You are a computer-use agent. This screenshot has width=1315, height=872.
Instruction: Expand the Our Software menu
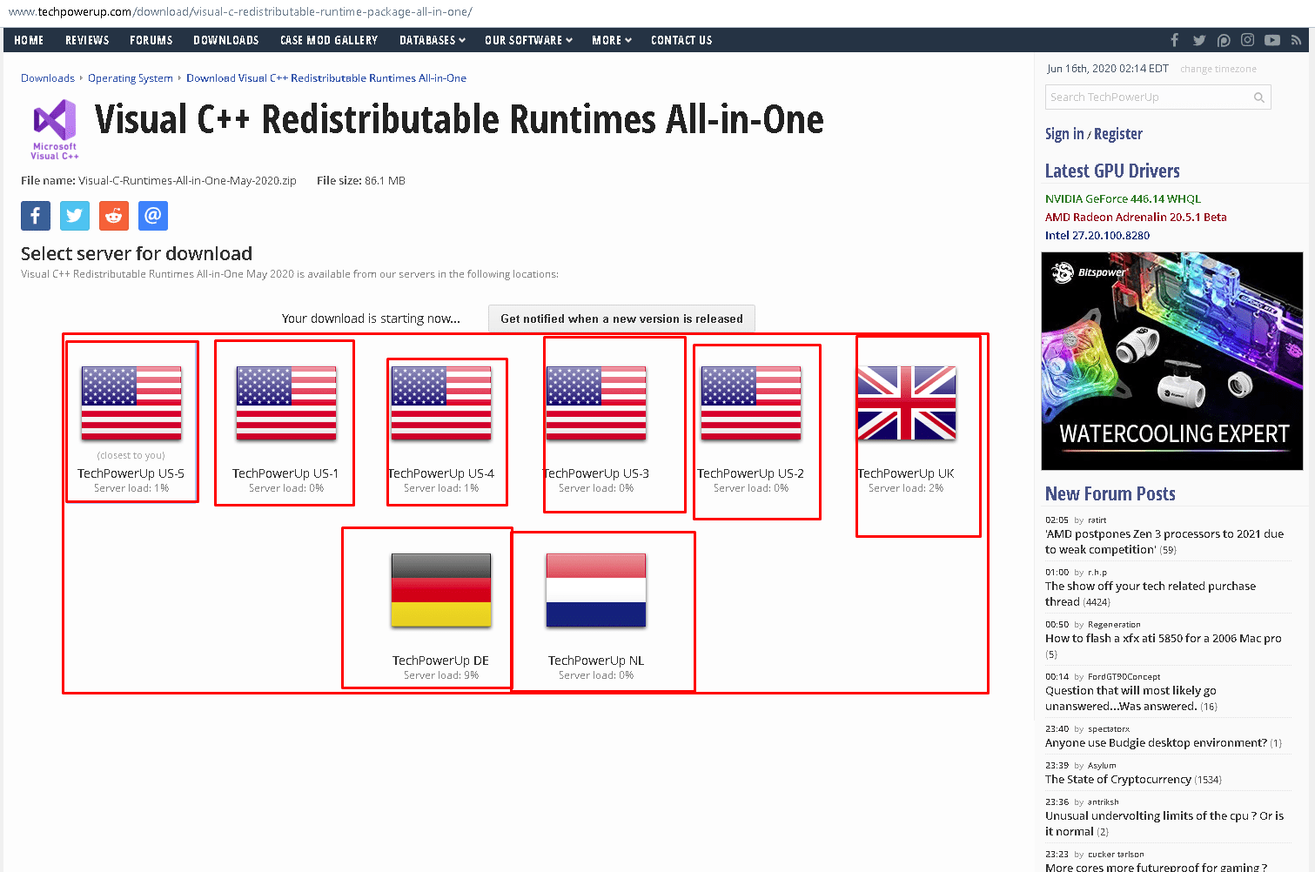(x=528, y=40)
